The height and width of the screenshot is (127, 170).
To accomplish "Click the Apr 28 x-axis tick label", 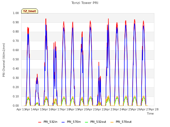I will point(154,109).
